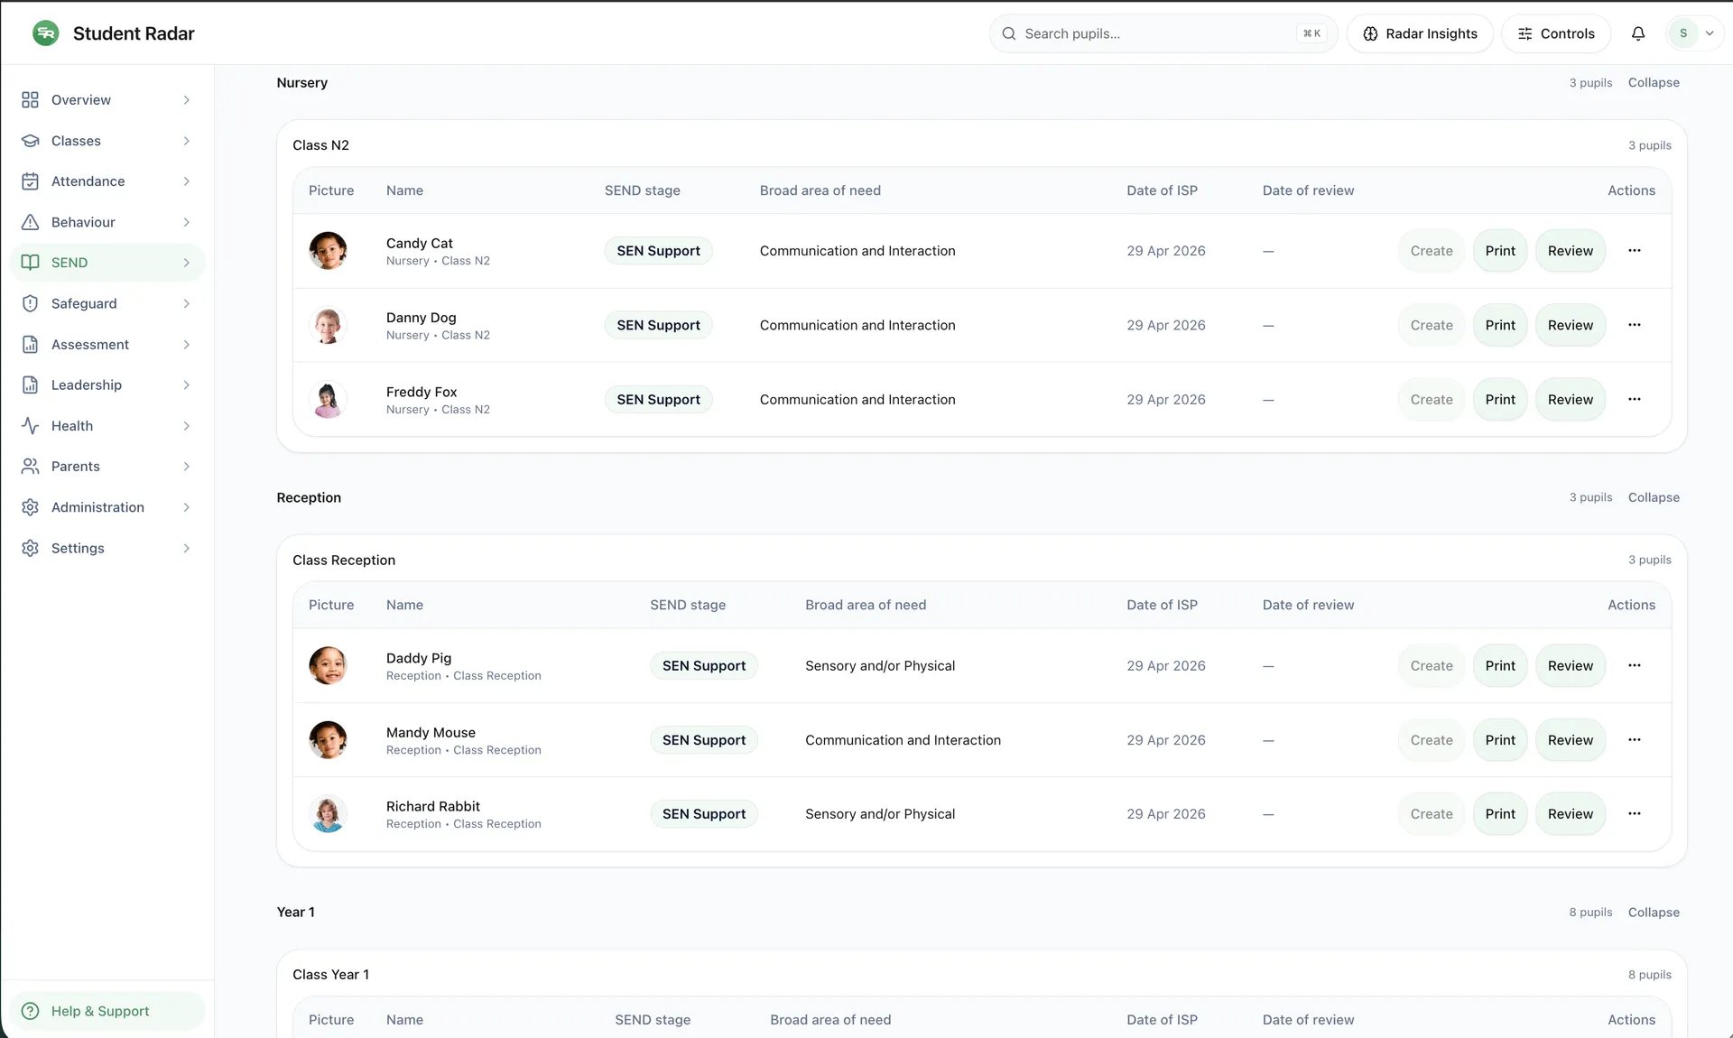Click Candy Cat's profile picture
The height and width of the screenshot is (1038, 1733).
(328, 251)
